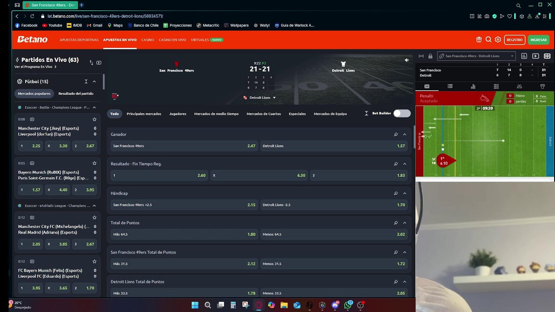Collapse the Ganador market section
555x312 pixels.
[x=405, y=134]
